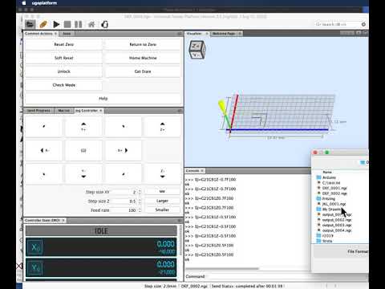Clear the toolbar search field icon
The width and height of the screenshot is (385, 289).
(x=363, y=24)
